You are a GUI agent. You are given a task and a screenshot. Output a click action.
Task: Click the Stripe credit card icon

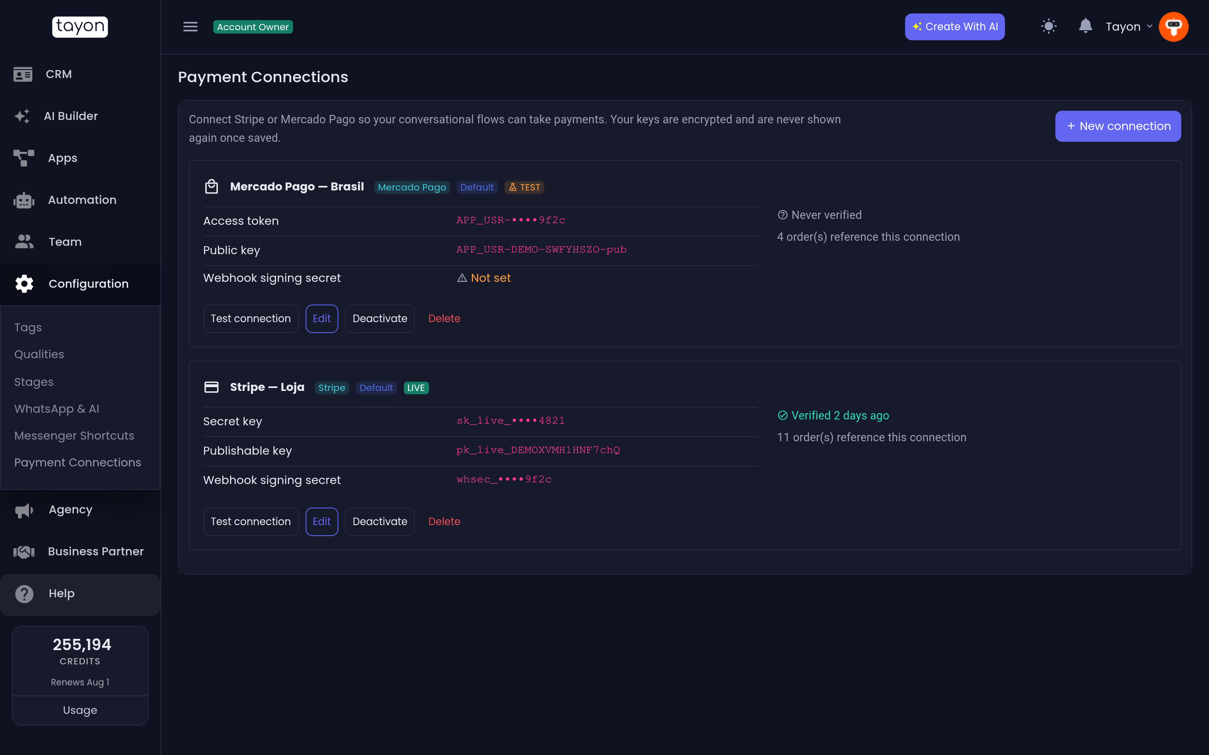coord(211,387)
